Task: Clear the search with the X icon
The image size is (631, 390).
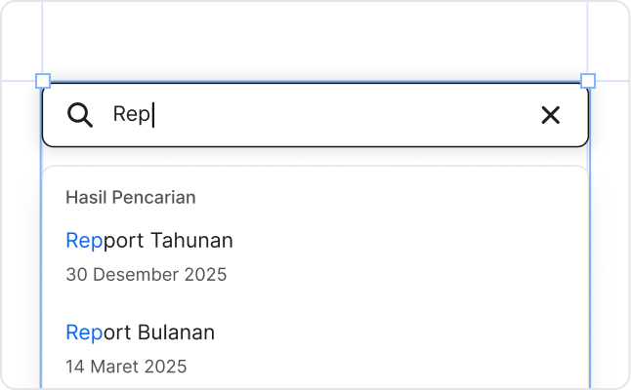Action: 551,115
